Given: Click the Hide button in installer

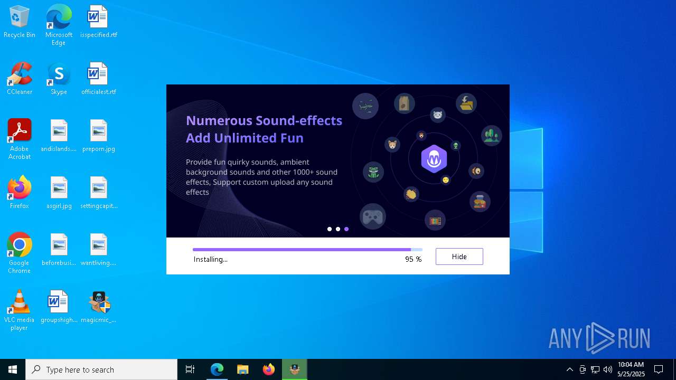Looking at the screenshot, I should 459,256.
